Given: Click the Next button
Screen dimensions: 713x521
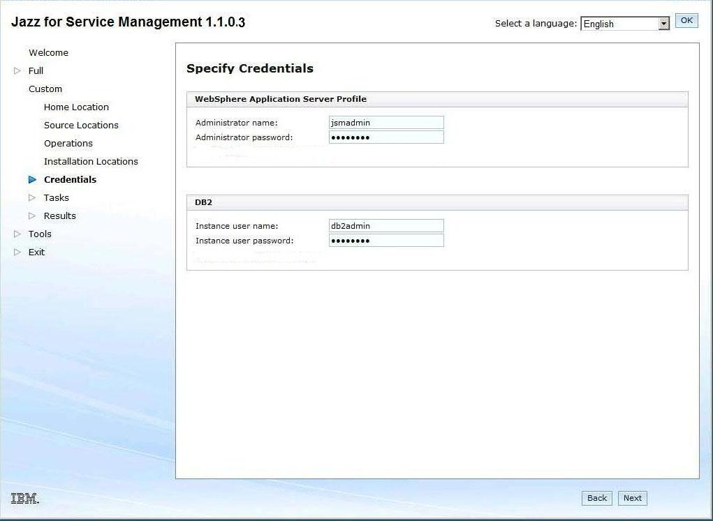Looking at the screenshot, I should [633, 498].
